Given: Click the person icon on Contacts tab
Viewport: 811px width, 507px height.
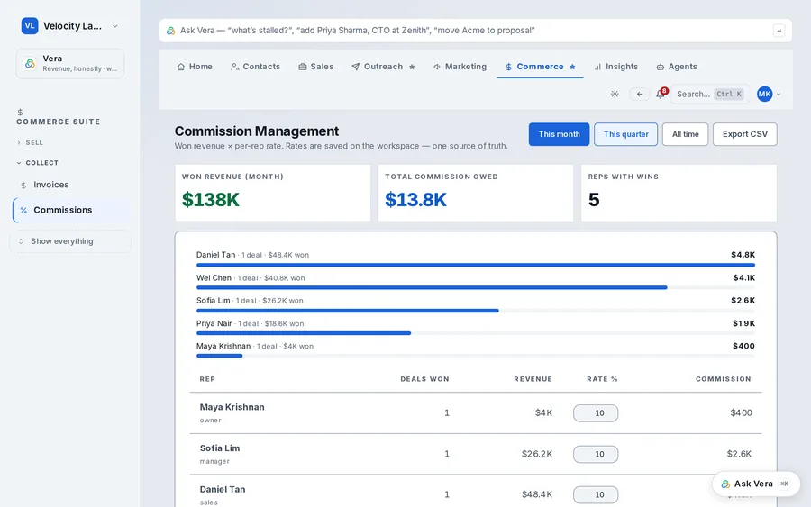Looking at the screenshot, I should click(x=235, y=67).
